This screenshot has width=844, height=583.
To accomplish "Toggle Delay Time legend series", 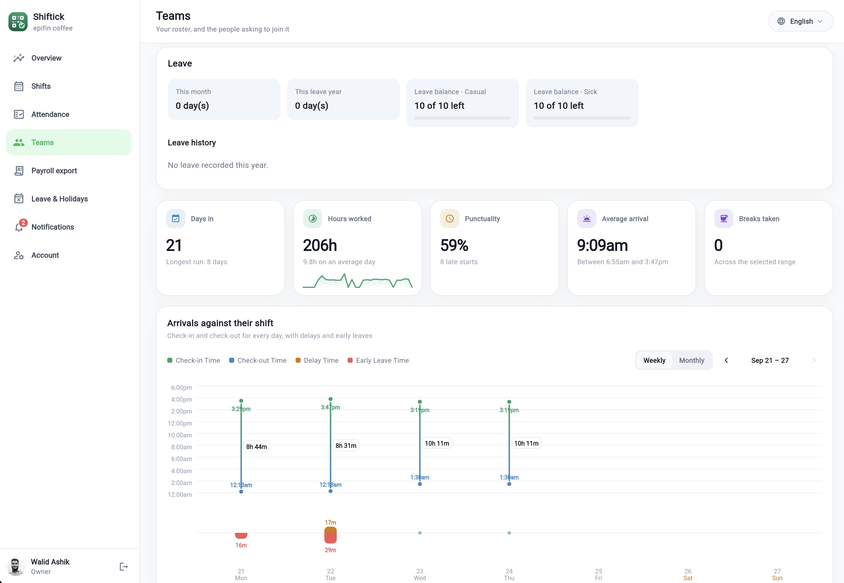I will tap(317, 361).
